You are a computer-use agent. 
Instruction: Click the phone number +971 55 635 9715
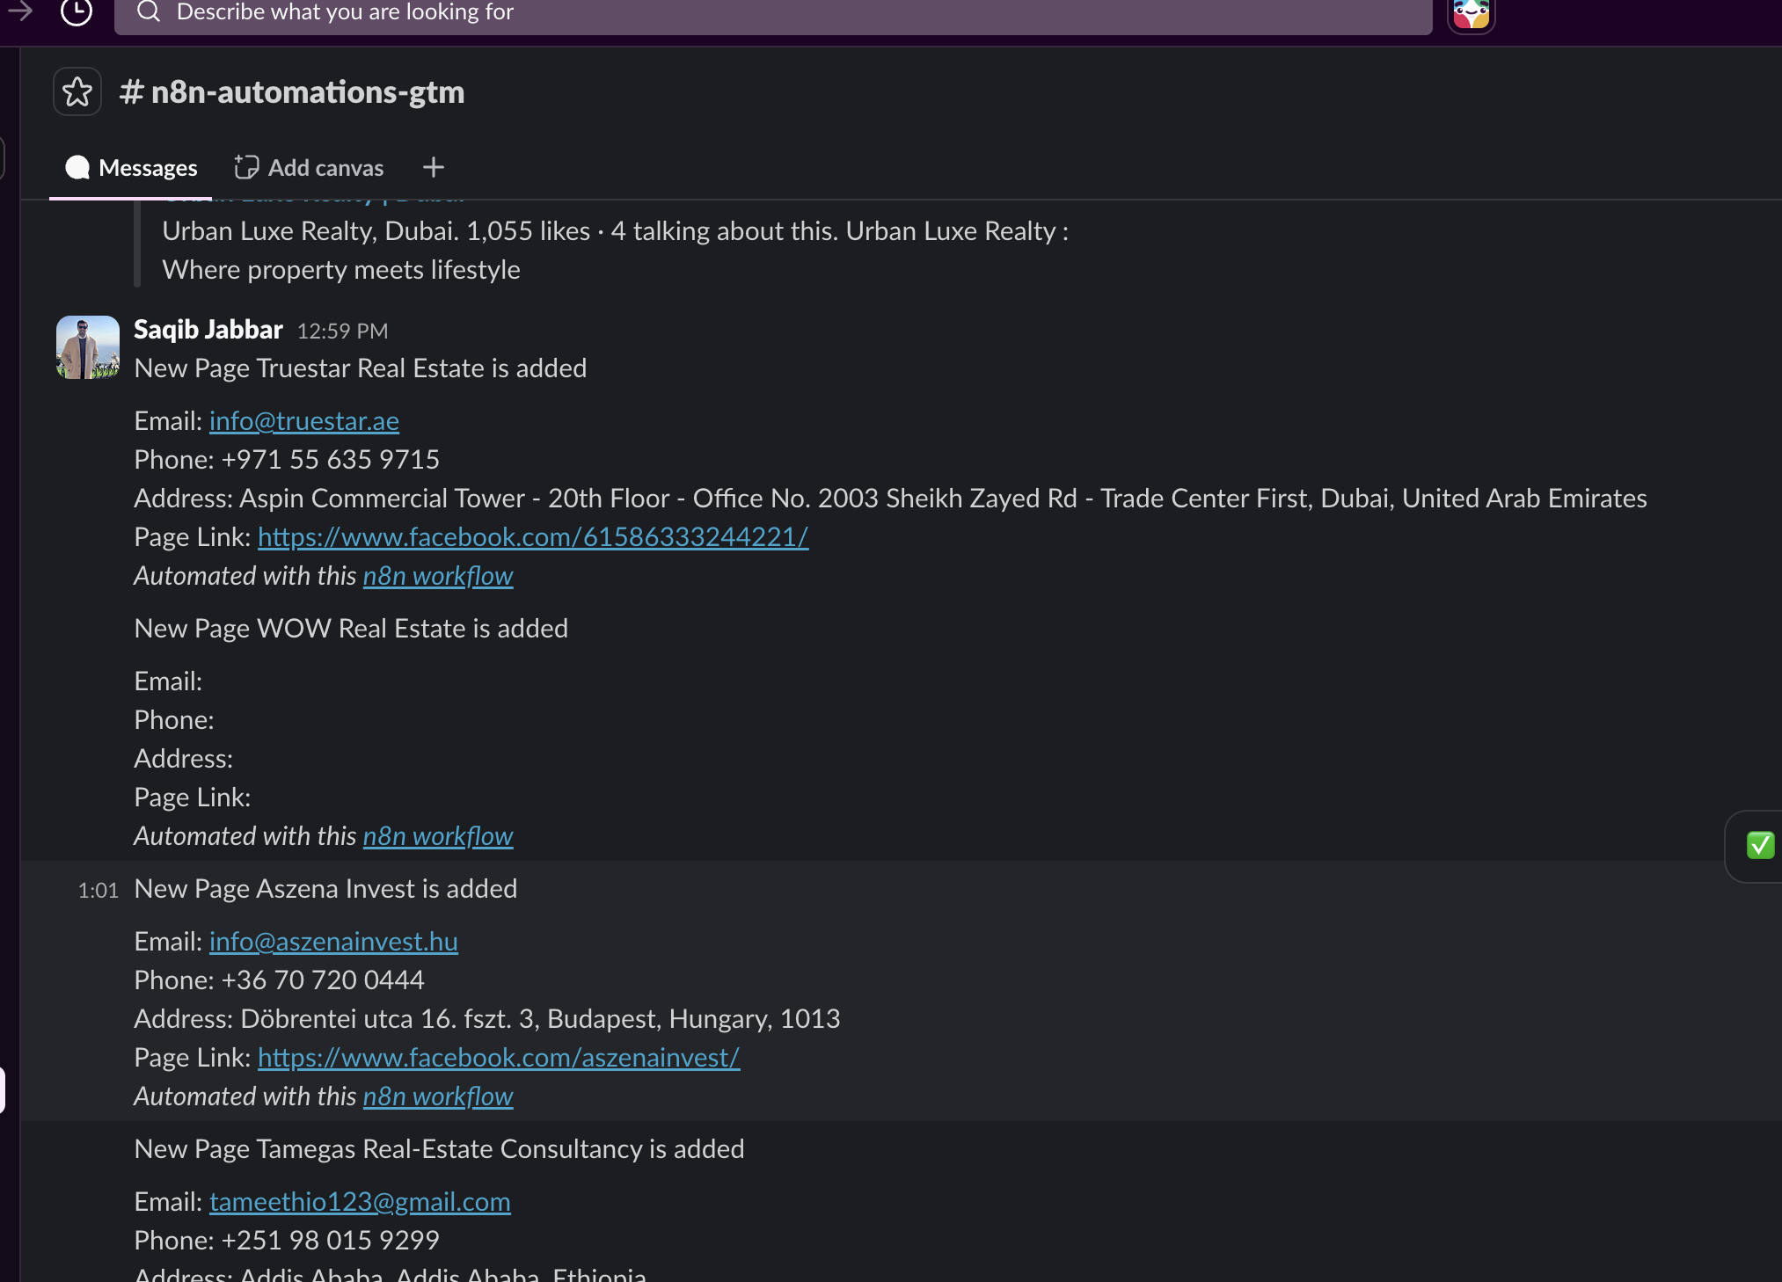click(331, 460)
